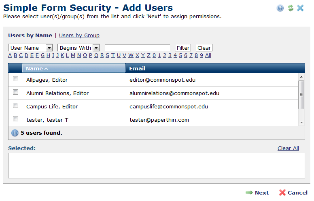
Task: Enable the tester, tester T checkbox
Action: 16,119
